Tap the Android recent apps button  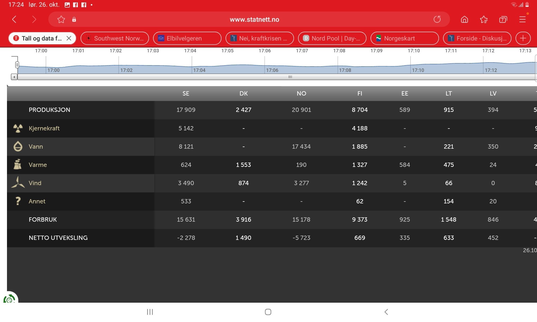click(x=150, y=312)
